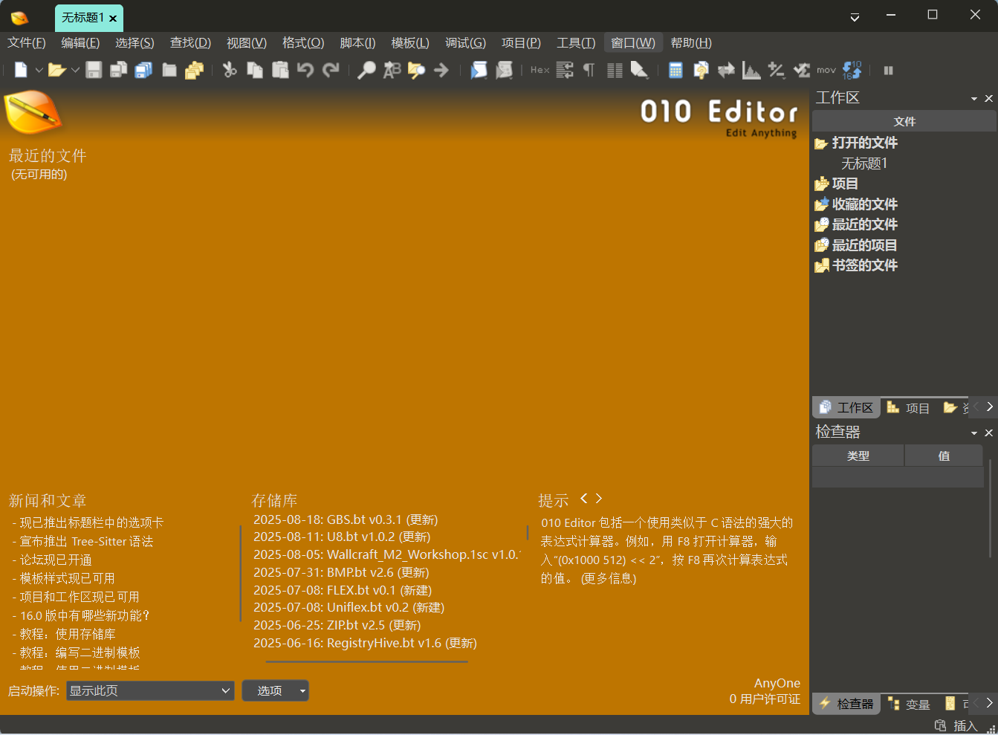Click the Copy toolbar icon

(255, 70)
